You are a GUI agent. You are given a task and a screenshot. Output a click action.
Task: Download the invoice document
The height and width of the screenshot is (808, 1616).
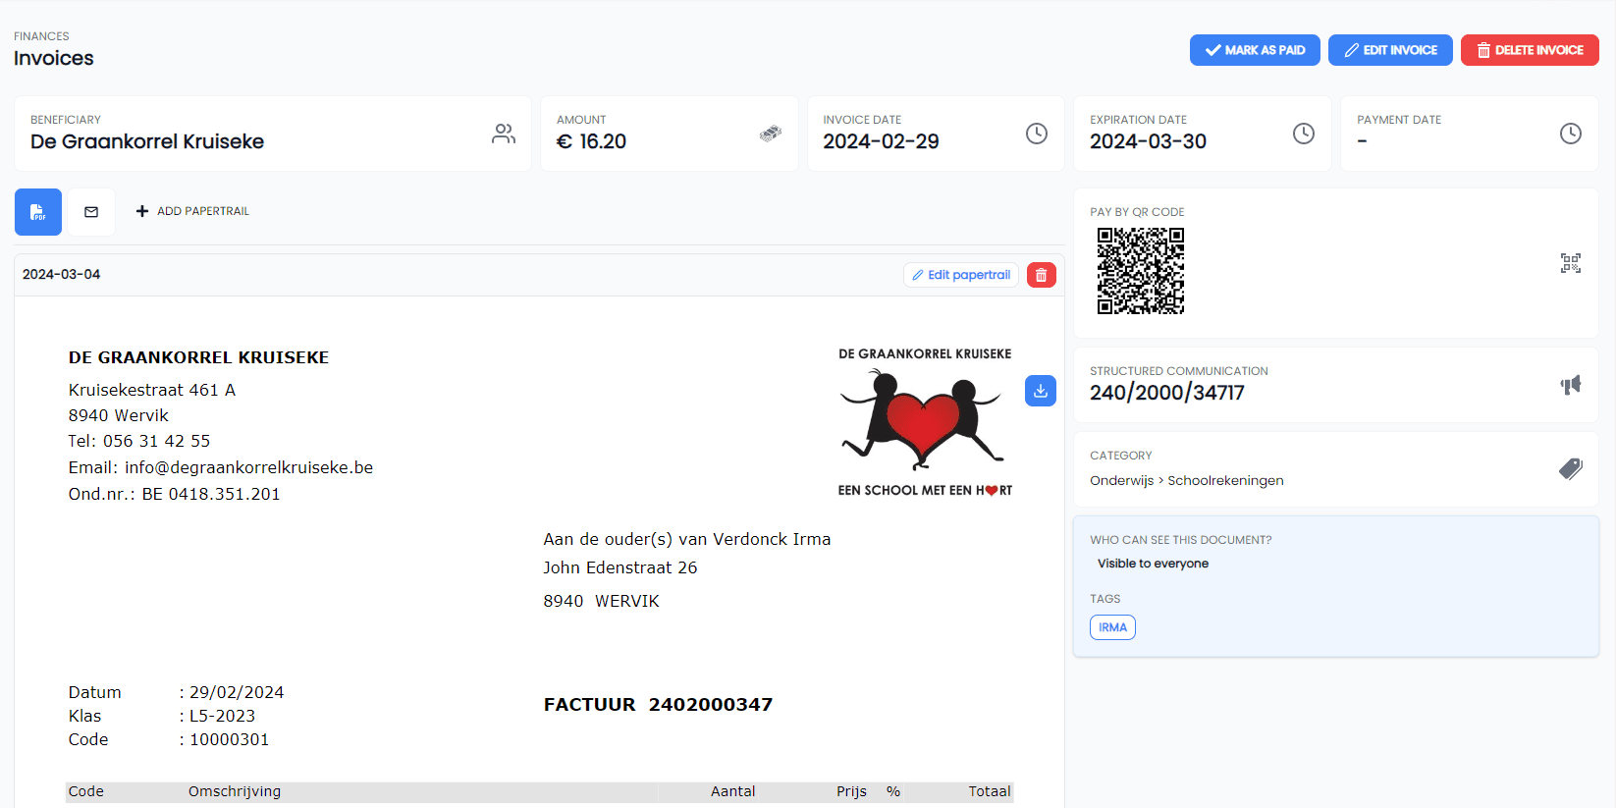(x=1041, y=391)
